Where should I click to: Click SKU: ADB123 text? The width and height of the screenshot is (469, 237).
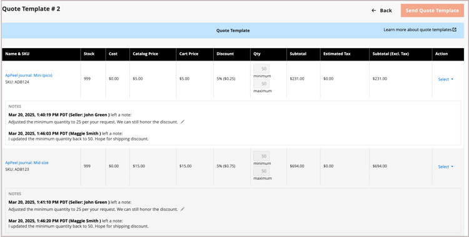click(x=17, y=170)
